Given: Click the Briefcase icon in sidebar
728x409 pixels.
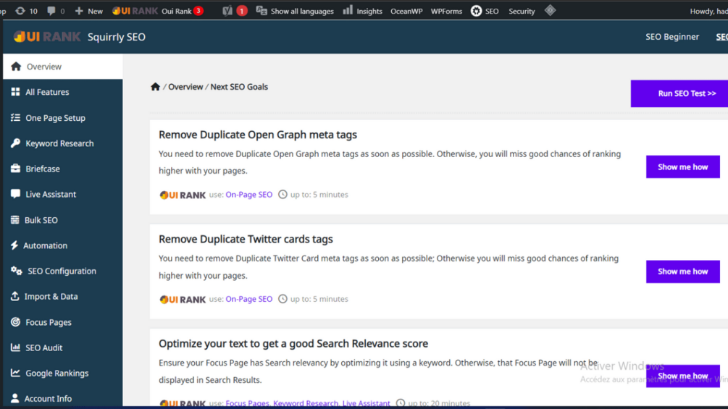Looking at the screenshot, I should [x=15, y=169].
